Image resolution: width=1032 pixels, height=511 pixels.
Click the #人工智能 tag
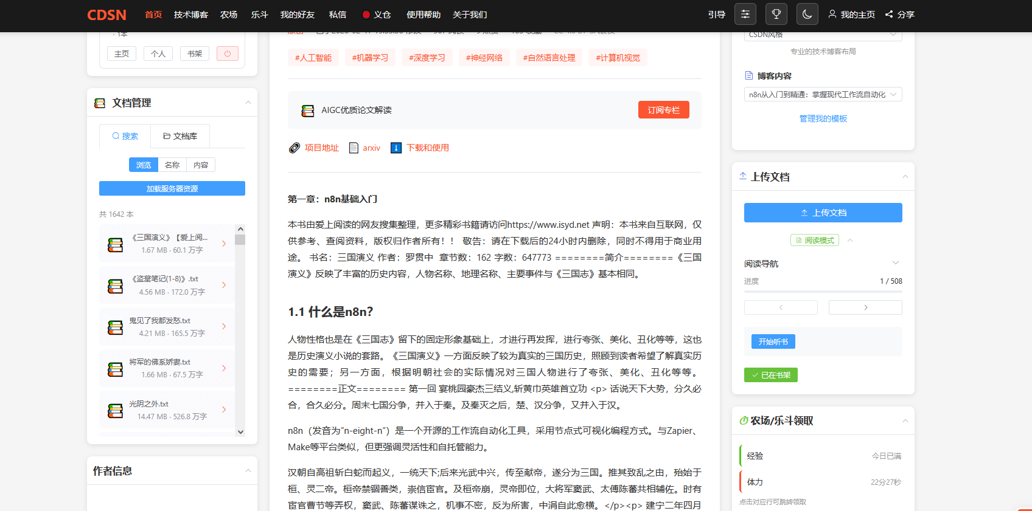coord(313,58)
